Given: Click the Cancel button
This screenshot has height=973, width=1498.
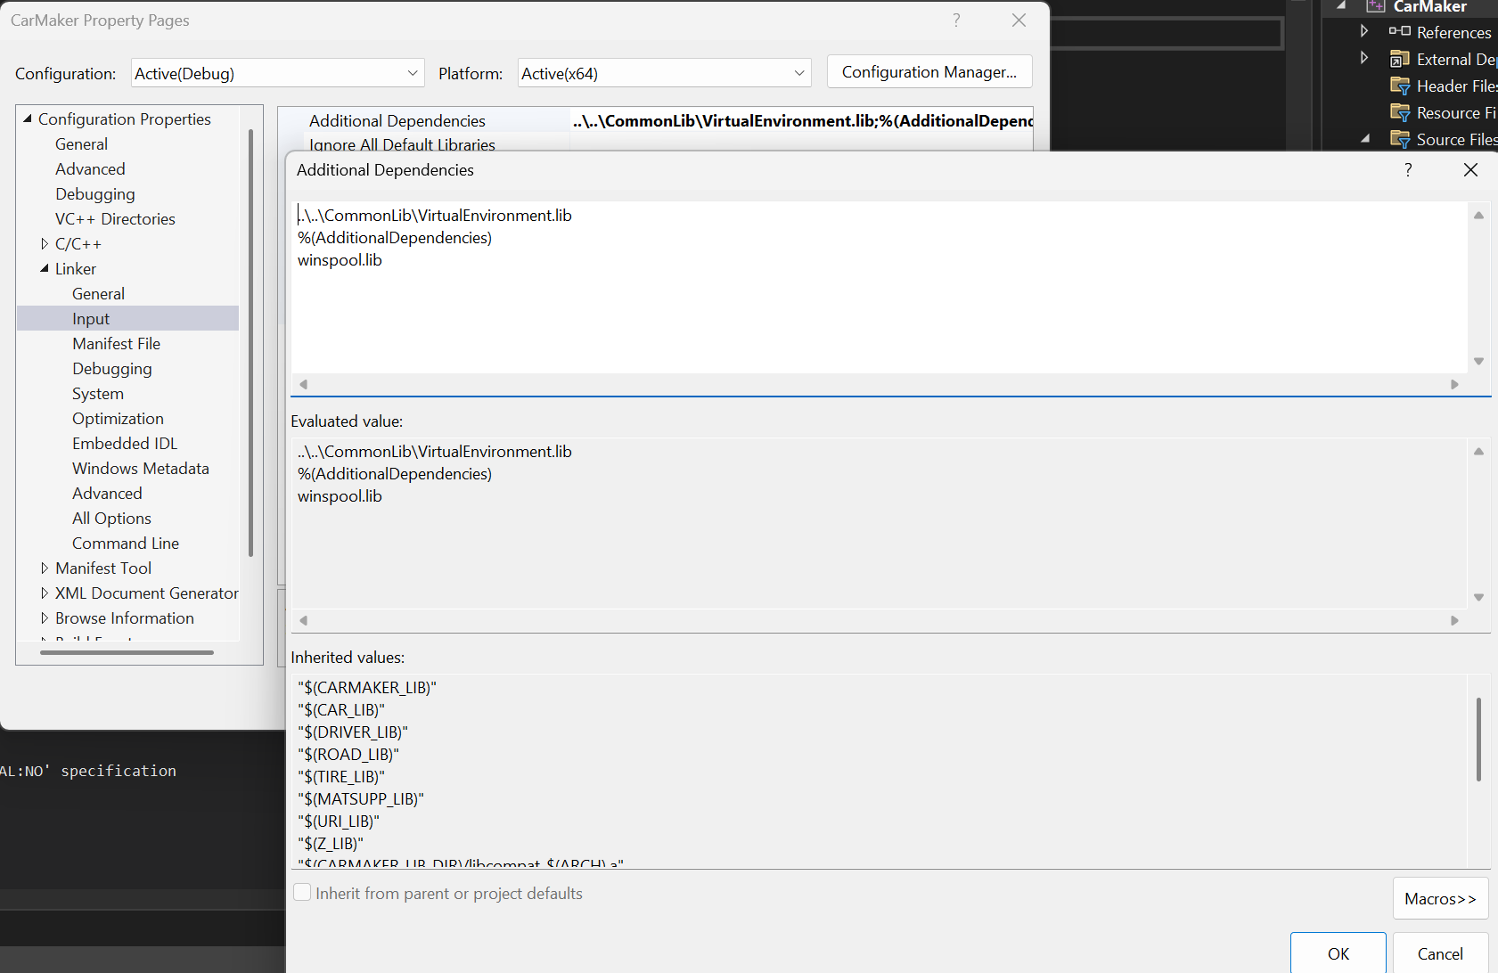Looking at the screenshot, I should click(x=1440, y=953).
